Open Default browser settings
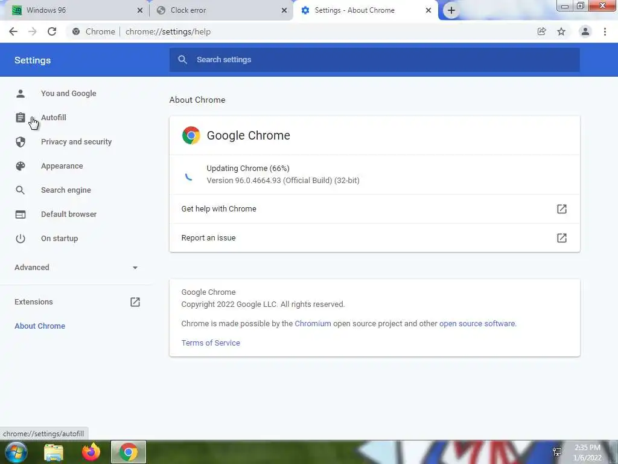This screenshot has height=464, width=618. [x=69, y=214]
